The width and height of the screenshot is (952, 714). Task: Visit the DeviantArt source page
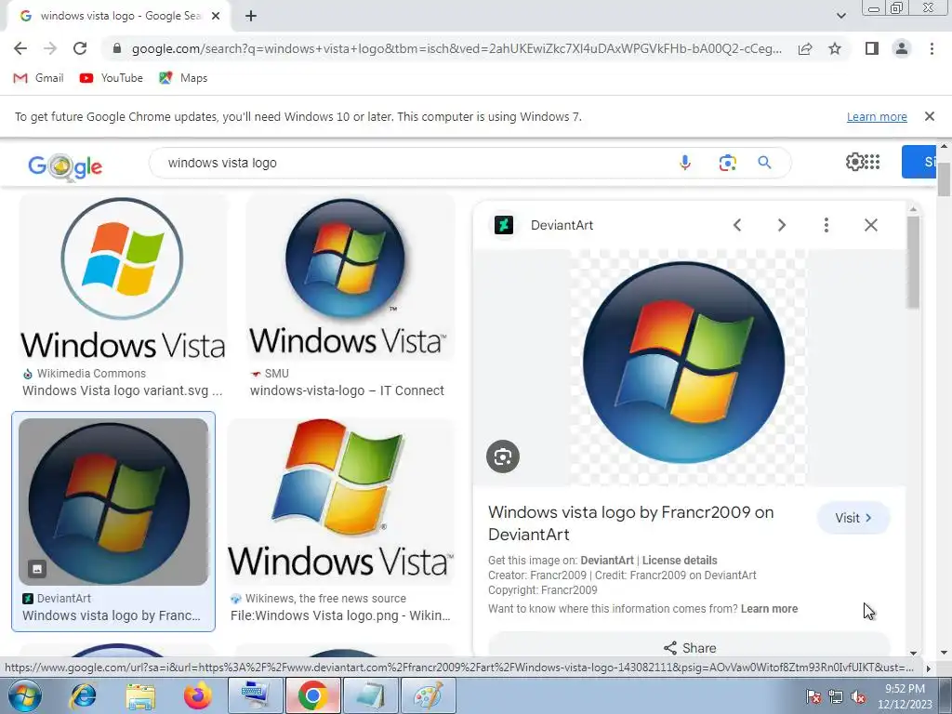pyautogui.click(x=853, y=518)
